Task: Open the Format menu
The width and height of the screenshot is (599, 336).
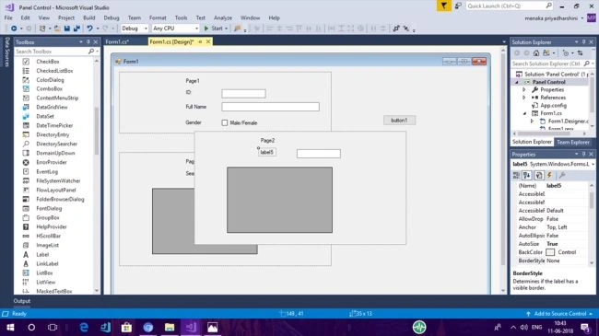Action: coord(158,17)
